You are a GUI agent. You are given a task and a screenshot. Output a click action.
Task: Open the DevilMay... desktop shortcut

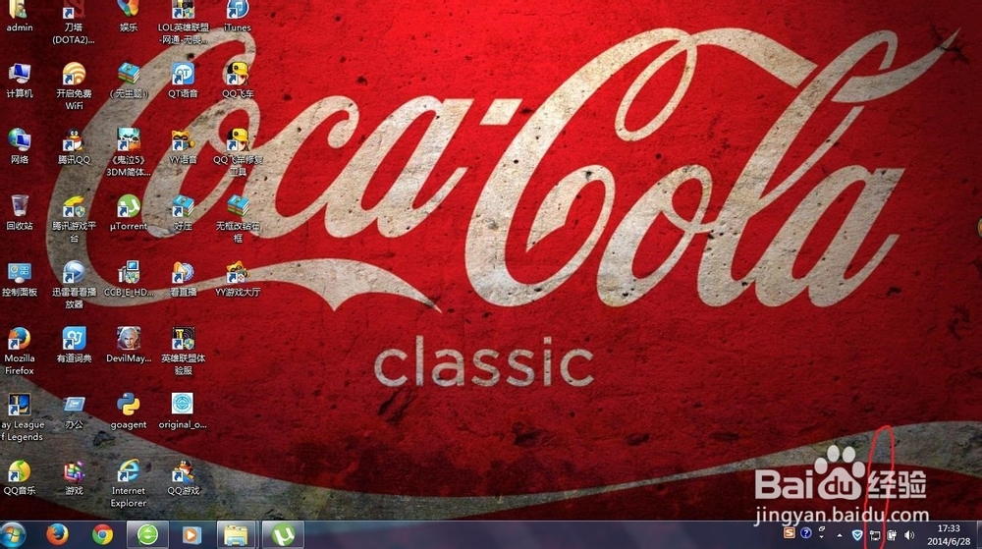click(129, 345)
